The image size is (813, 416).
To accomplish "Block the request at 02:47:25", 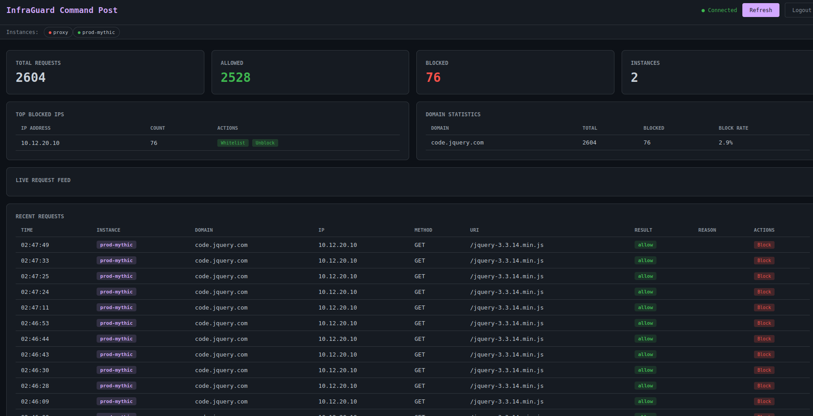I will (764, 276).
